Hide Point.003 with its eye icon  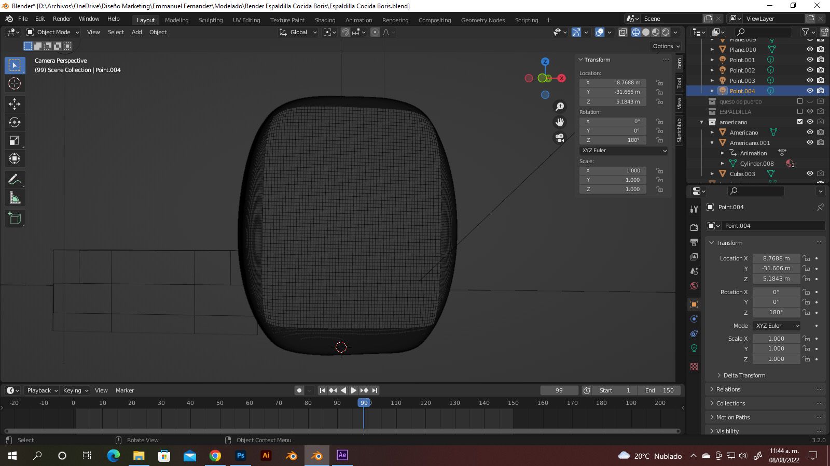click(x=809, y=81)
